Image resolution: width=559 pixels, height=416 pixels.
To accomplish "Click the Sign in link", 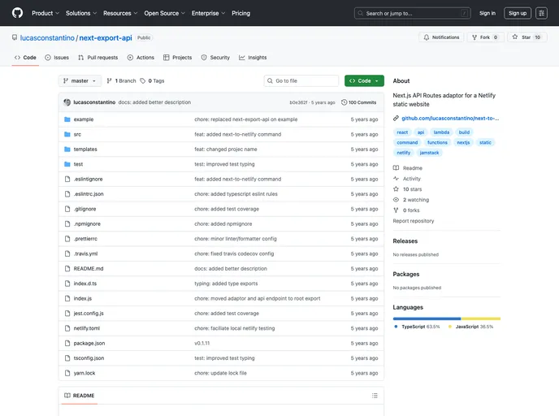I will (487, 13).
